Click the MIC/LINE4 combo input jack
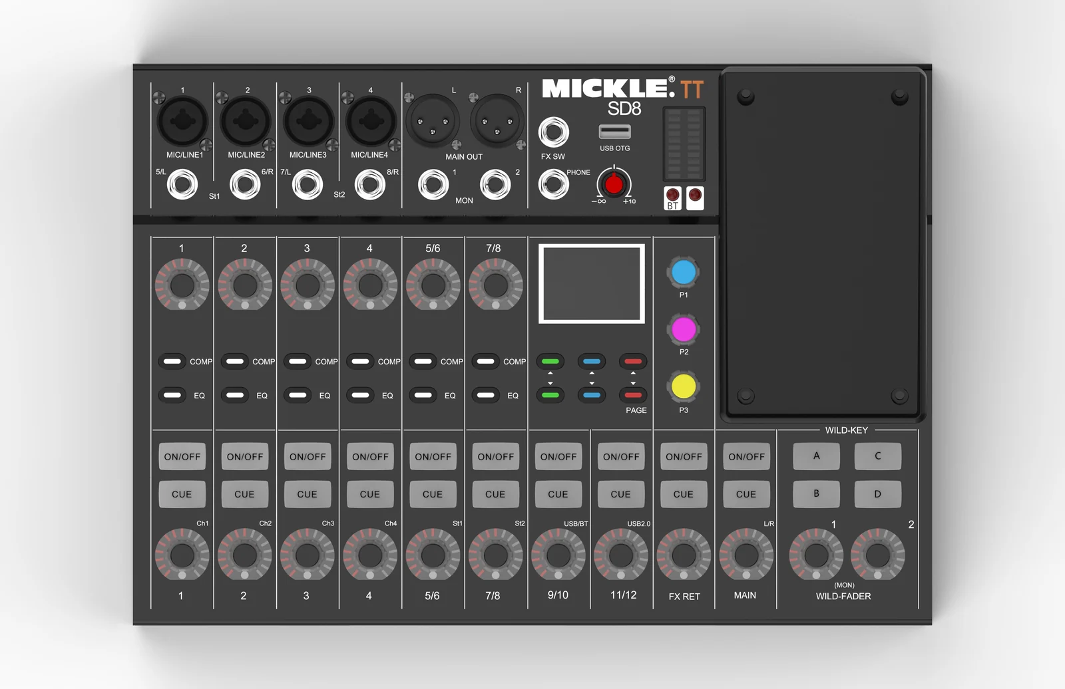The image size is (1065, 689). 370,121
